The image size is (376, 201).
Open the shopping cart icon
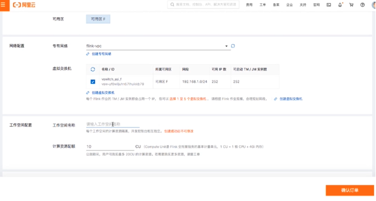[351, 4]
